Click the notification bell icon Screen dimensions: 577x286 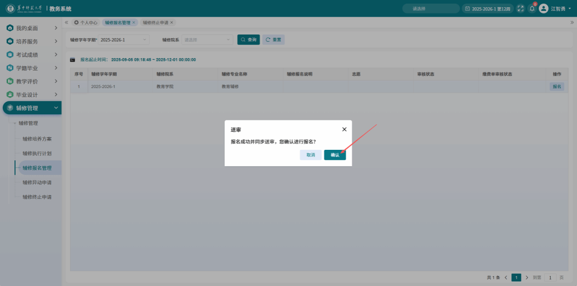pos(531,9)
